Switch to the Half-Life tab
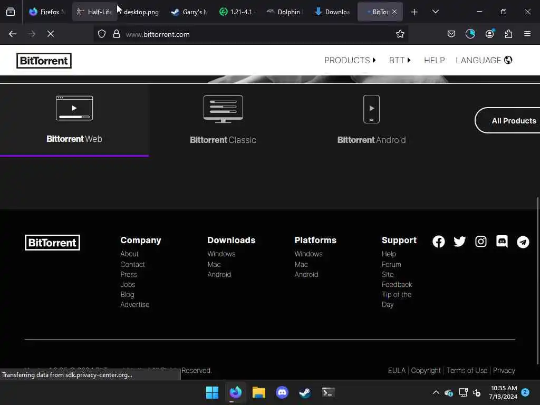The width and height of the screenshot is (540, 405). (x=95, y=12)
